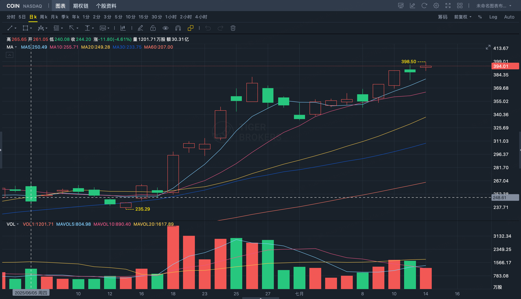Select the 年k timeframe
This screenshot has height=299, width=521.
click(x=76, y=17)
